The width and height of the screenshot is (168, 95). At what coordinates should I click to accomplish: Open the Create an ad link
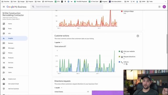point(12,79)
